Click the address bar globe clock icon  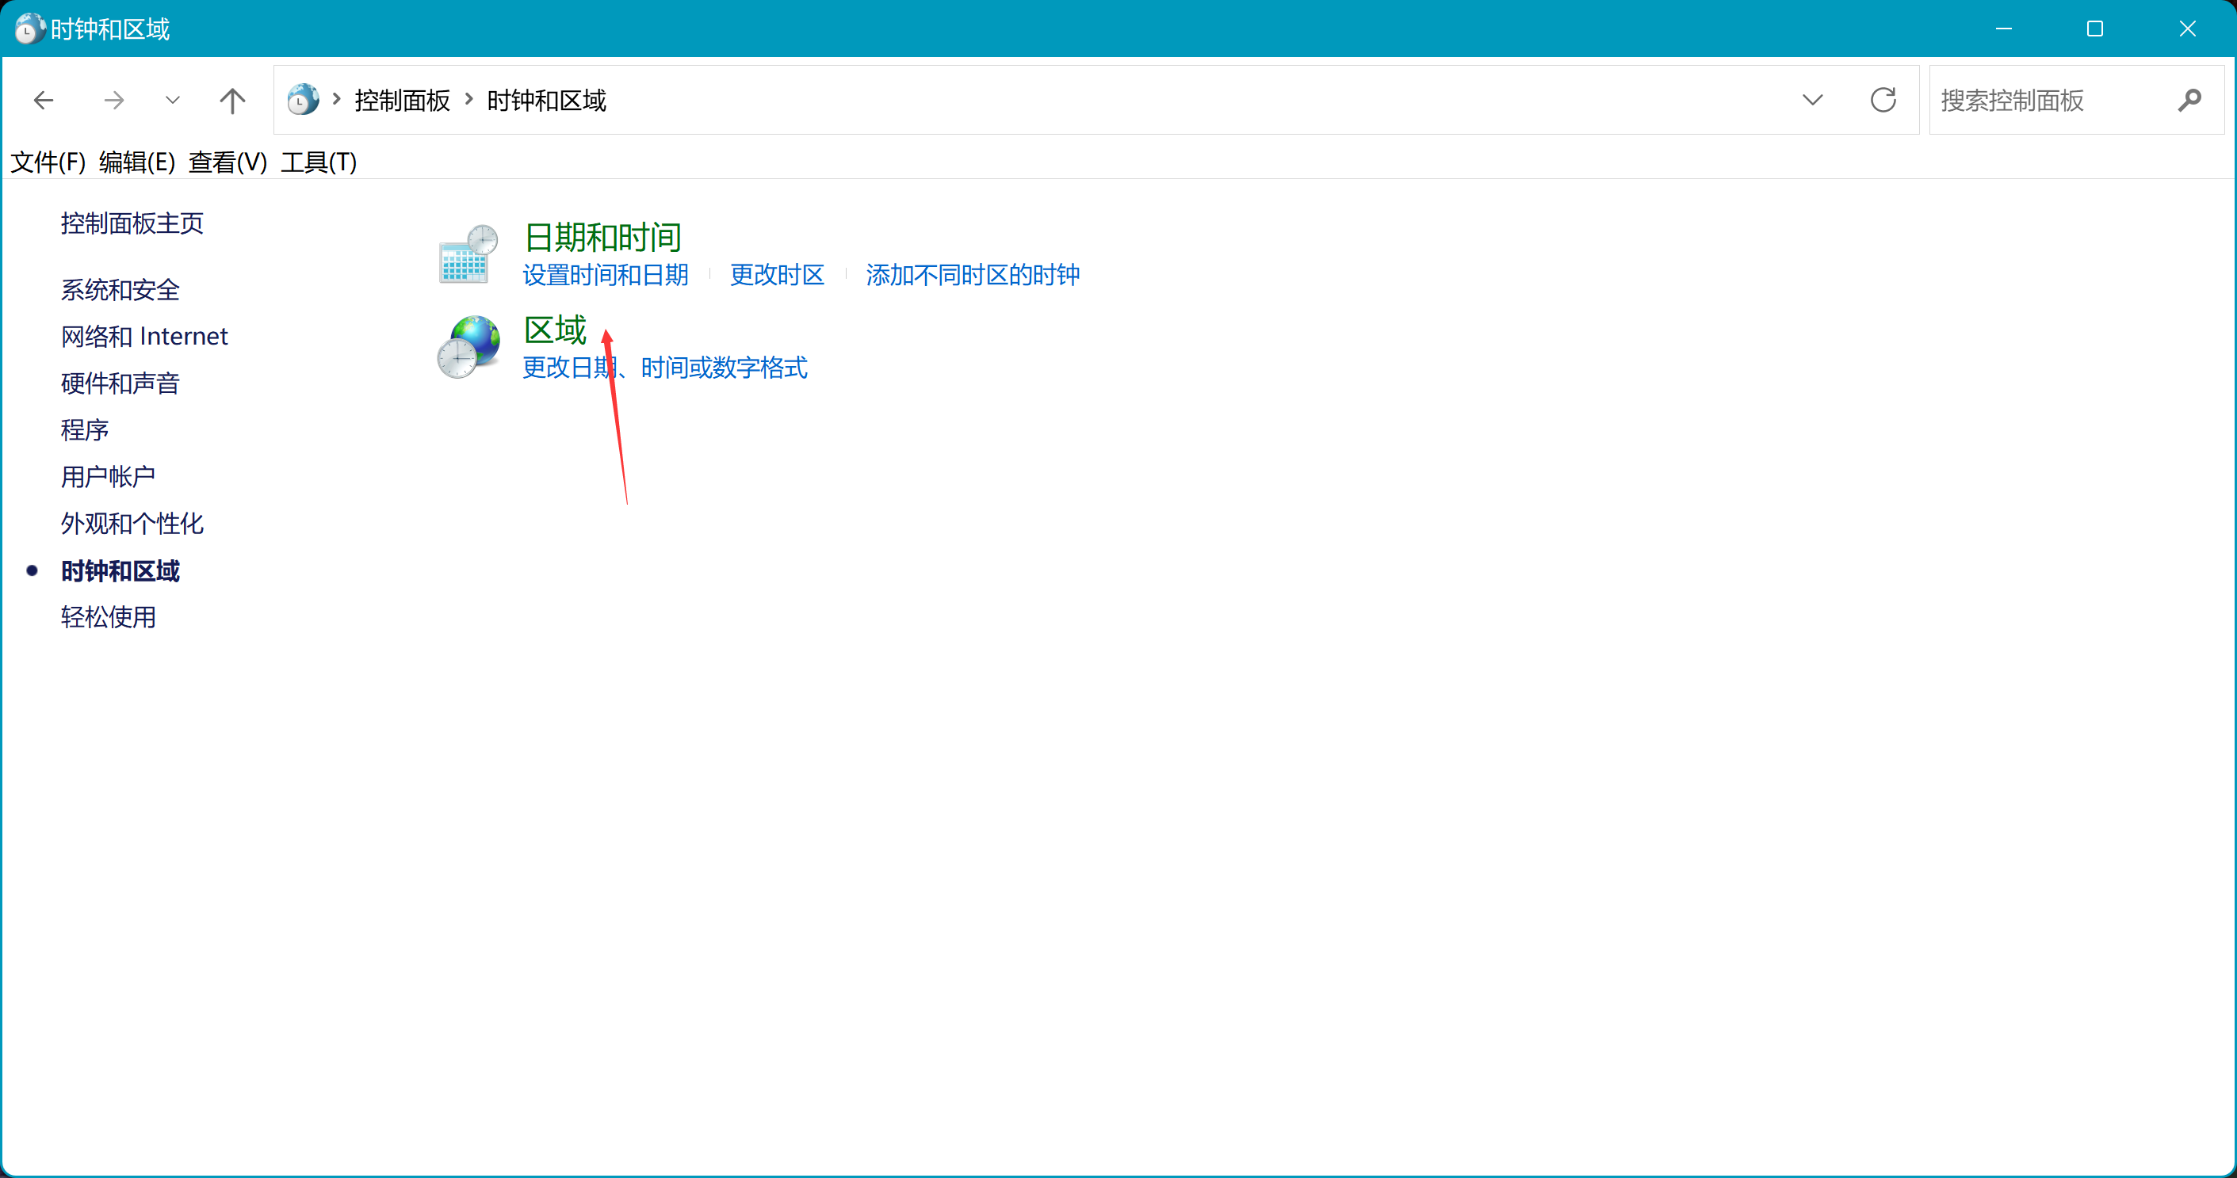302,101
